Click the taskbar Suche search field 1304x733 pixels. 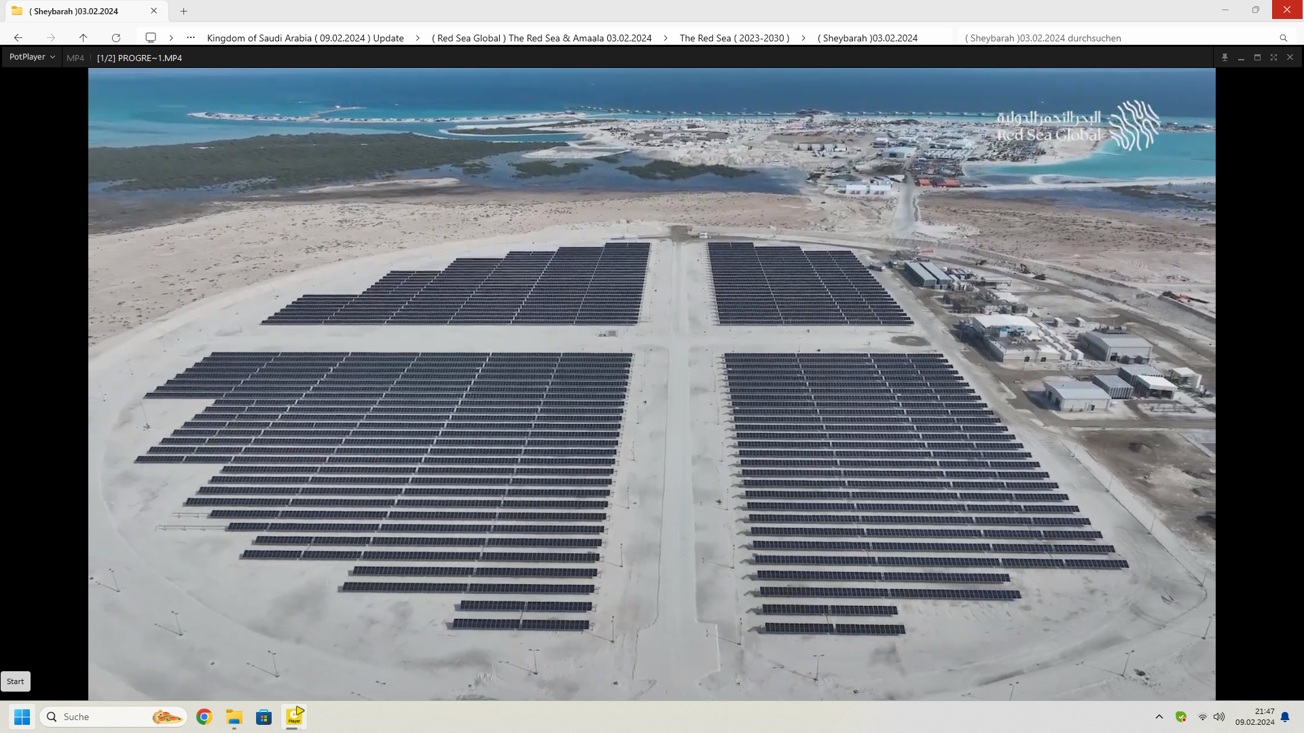pos(113,717)
